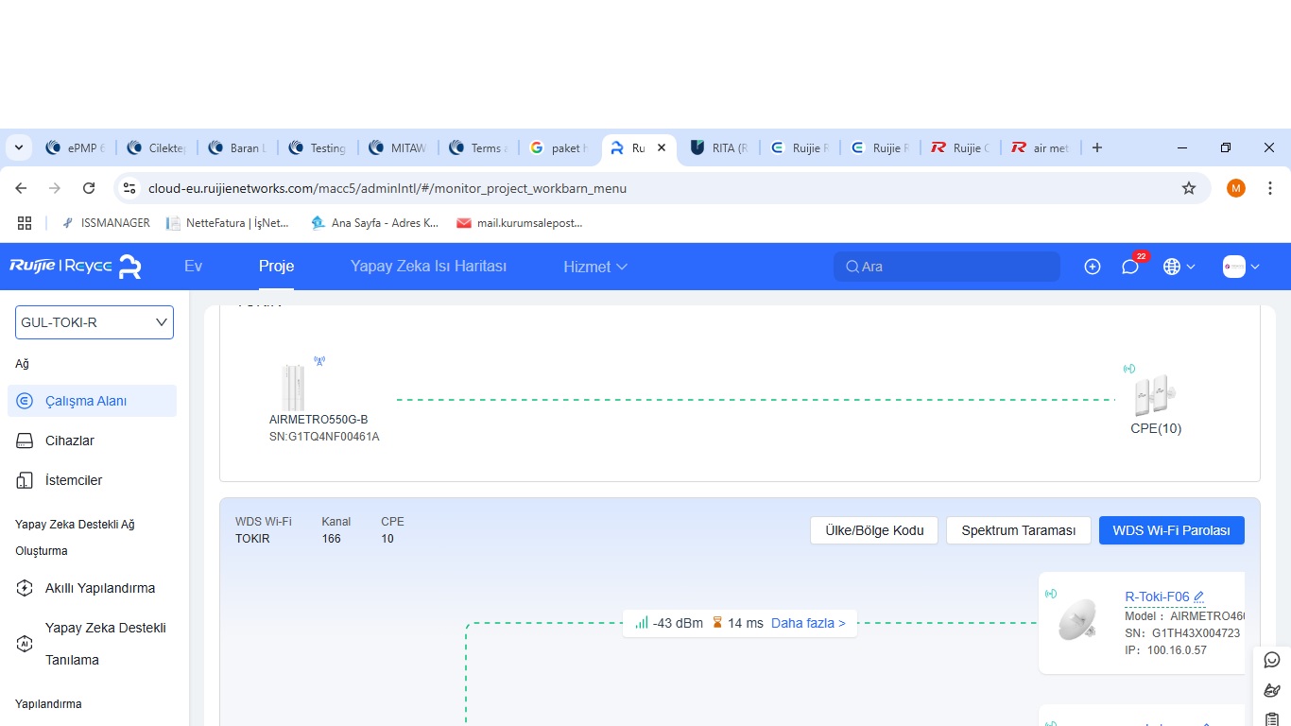This screenshot has width=1291, height=726.
Task: Open the language globe menu
Action: coord(1179,267)
